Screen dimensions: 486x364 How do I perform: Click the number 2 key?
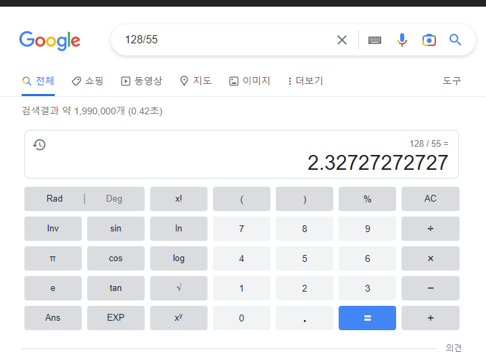pyautogui.click(x=304, y=288)
